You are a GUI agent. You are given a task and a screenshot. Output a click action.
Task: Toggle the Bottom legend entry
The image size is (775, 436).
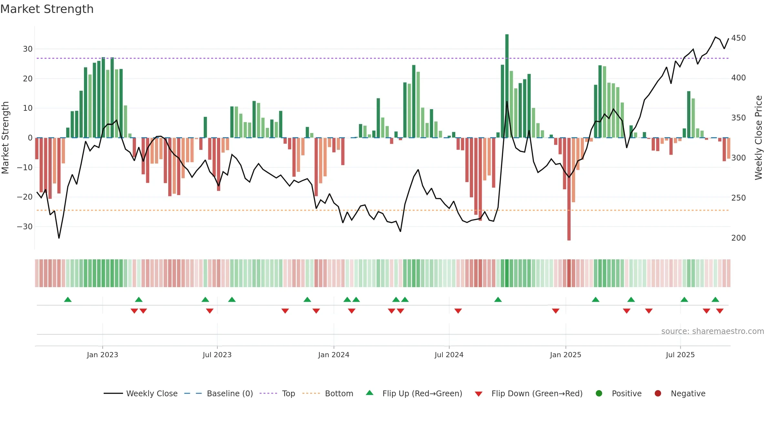[x=328, y=393]
